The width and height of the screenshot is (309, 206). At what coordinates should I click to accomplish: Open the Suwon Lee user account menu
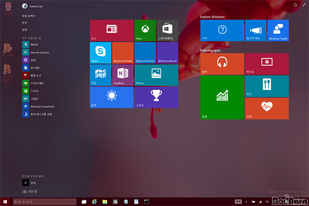(x=32, y=6)
